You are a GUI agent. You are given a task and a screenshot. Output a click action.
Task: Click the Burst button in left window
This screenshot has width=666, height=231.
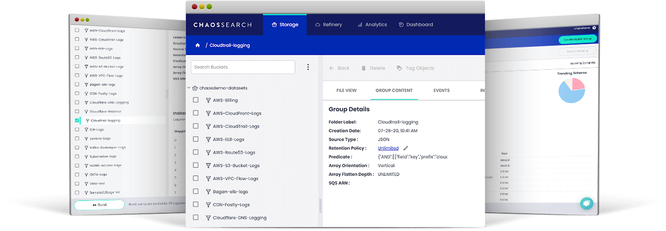(x=99, y=205)
